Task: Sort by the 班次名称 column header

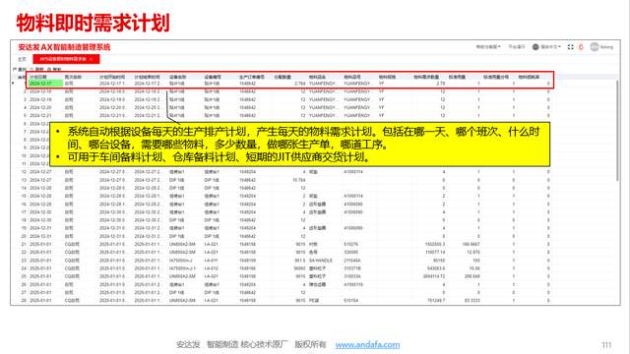Action: click(x=73, y=77)
